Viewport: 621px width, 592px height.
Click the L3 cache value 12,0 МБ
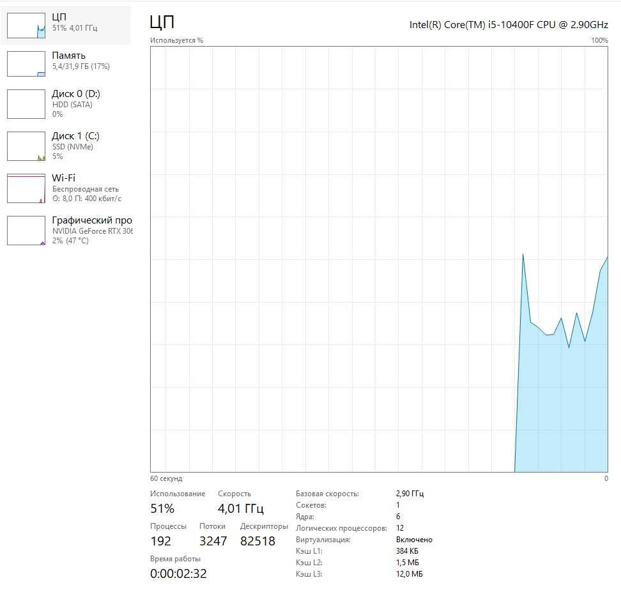410,574
